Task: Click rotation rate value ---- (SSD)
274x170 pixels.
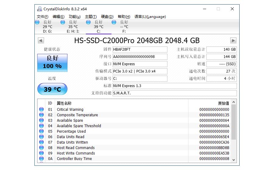Action: tap(222, 64)
